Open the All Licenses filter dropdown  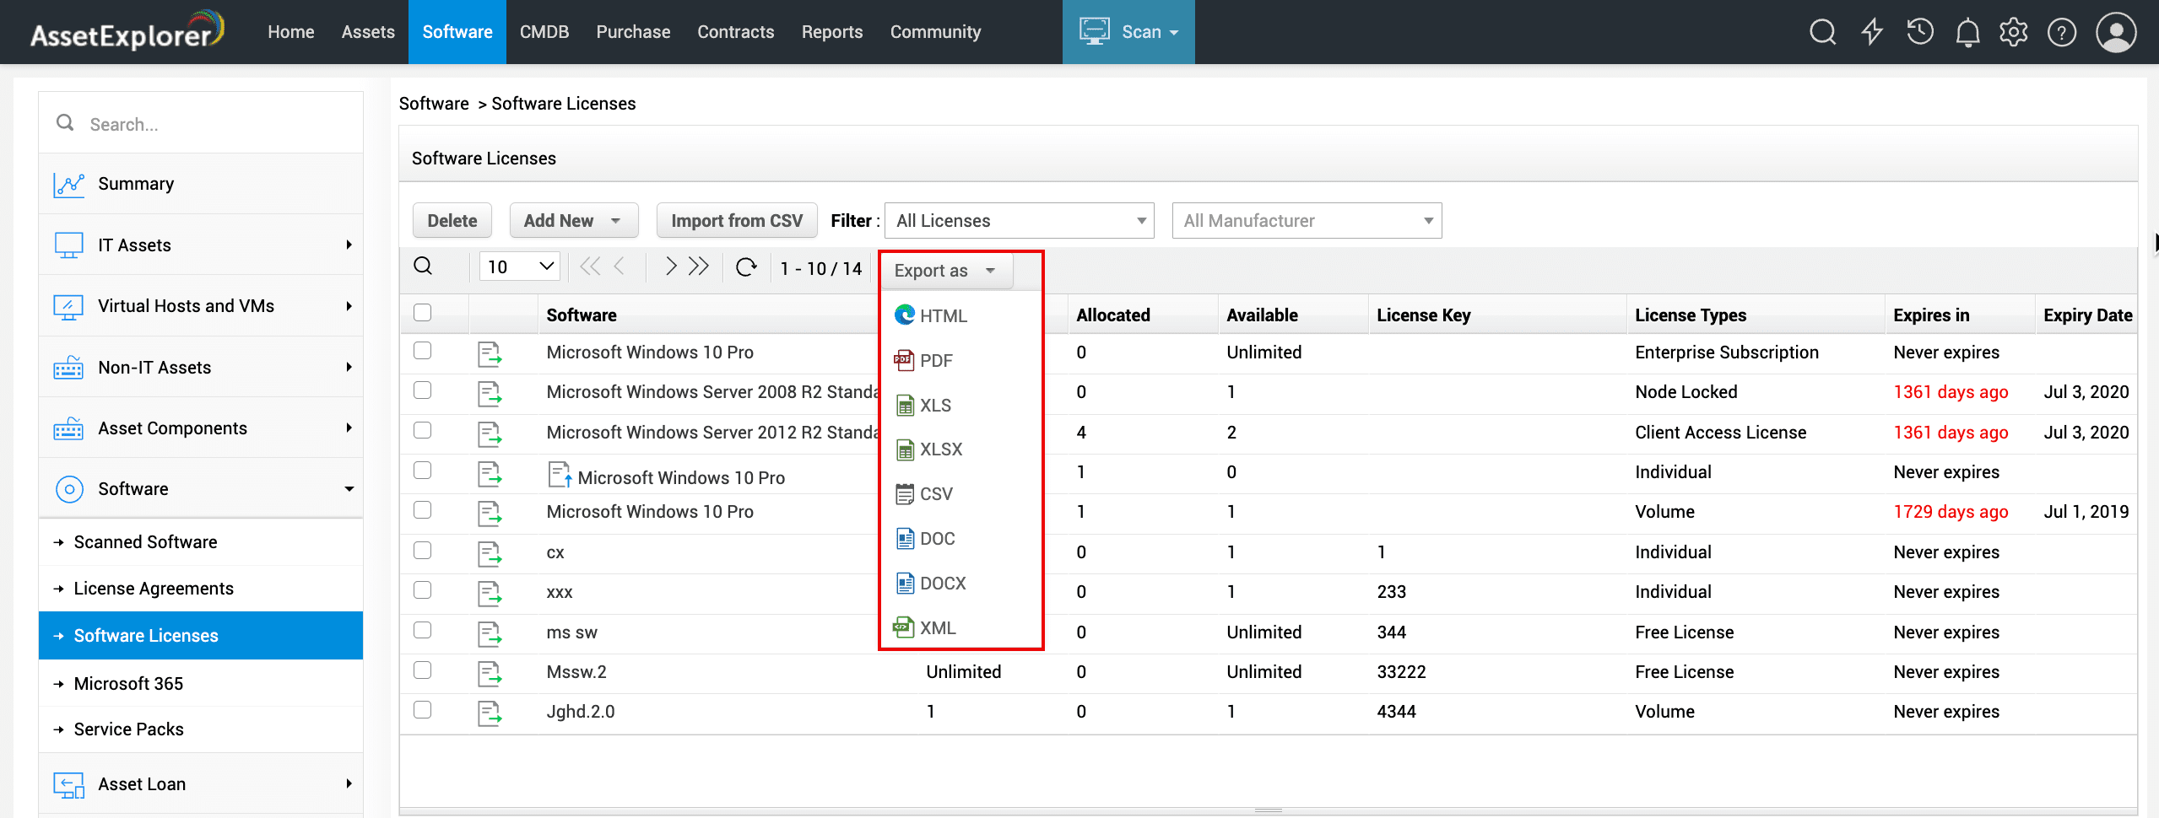1019,221
